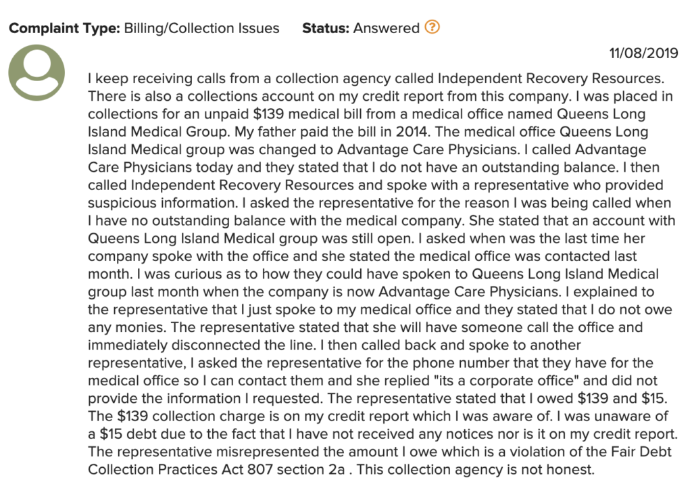Screen dimensions: 692x503
Task: Click the 'Complaint Type:' label
Action: point(64,28)
